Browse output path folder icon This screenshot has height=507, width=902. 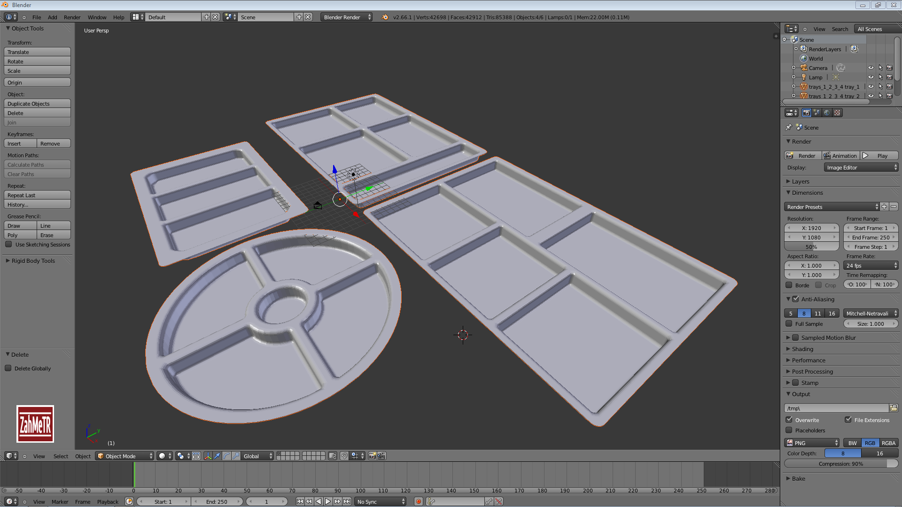click(893, 408)
